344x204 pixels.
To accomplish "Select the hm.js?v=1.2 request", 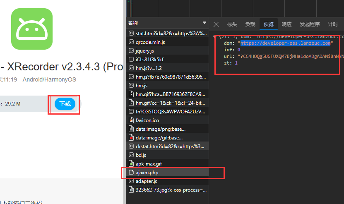I will coord(168,68).
